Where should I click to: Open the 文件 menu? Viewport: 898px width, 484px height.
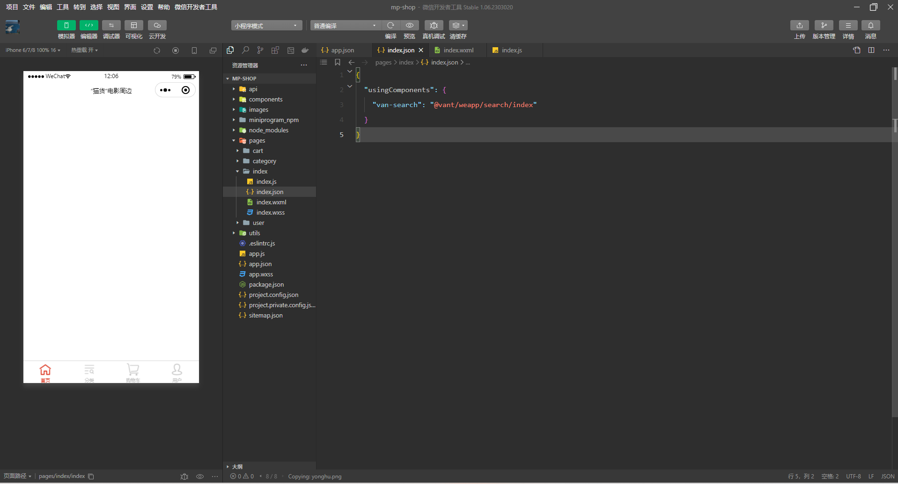coord(29,7)
